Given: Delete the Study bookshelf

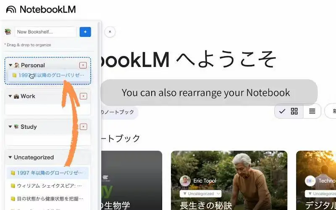Looking at the screenshot, I should [x=83, y=127].
